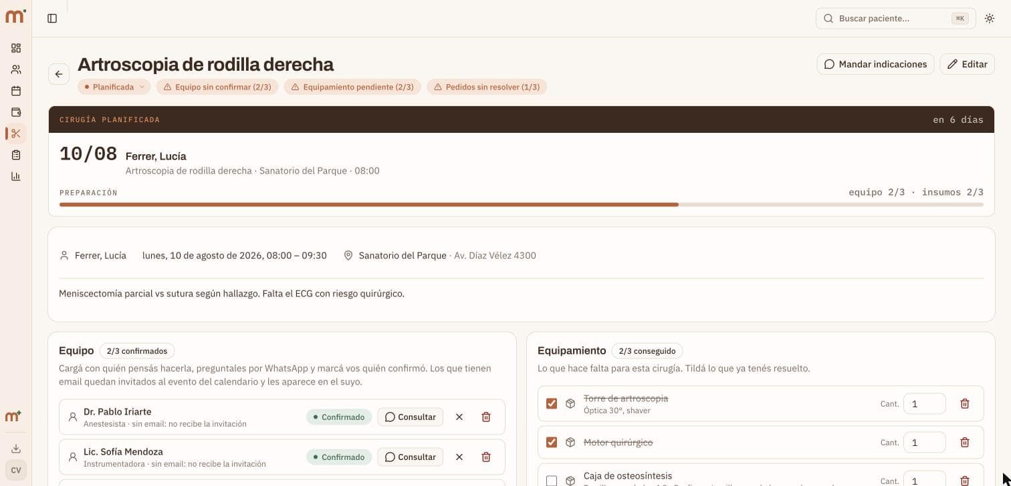Image resolution: width=1011 pixels, height=486 pixels.
Task: Check Caja de osteosíntesis checkbox
Action: 552,481
